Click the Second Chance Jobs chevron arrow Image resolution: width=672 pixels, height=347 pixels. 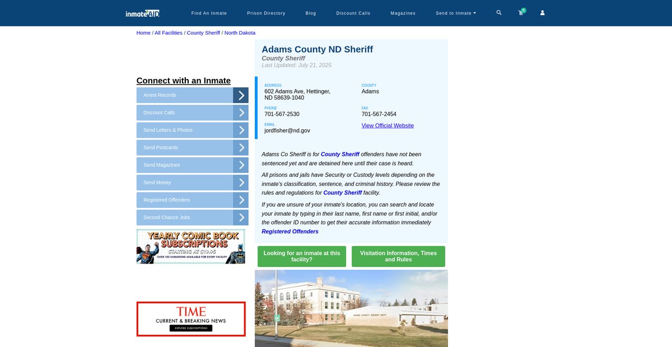pyautogui.click(x=241, y=218)
